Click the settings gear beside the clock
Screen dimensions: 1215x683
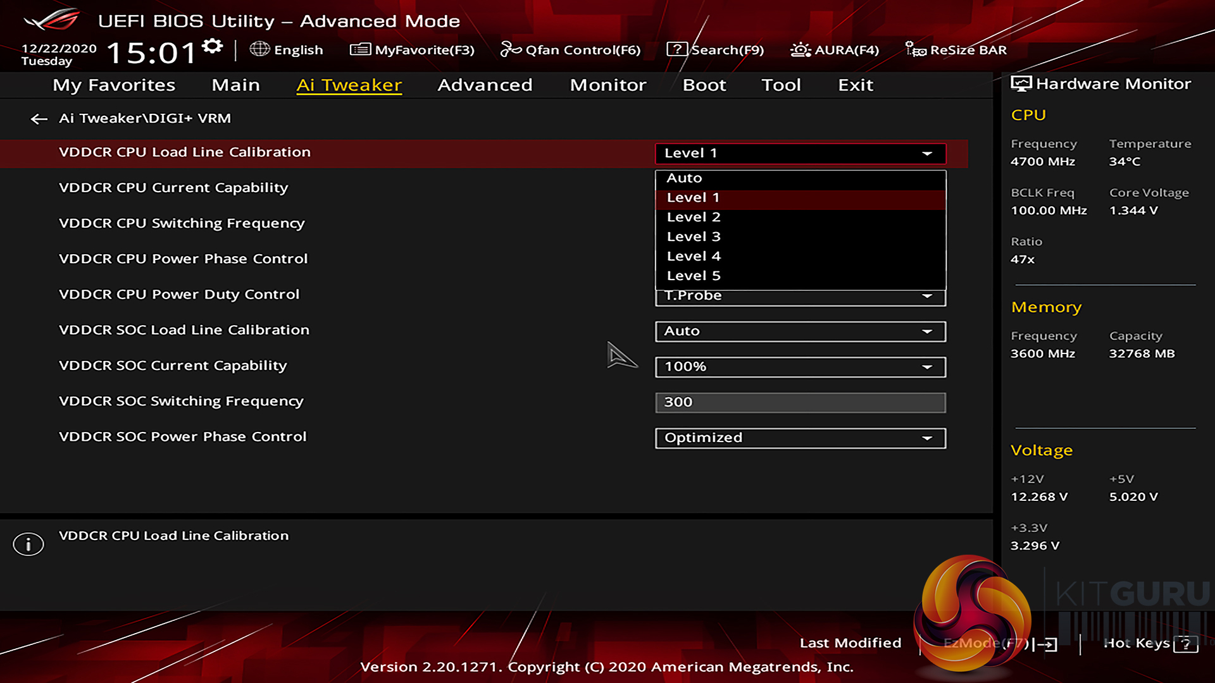click(213, 46)
